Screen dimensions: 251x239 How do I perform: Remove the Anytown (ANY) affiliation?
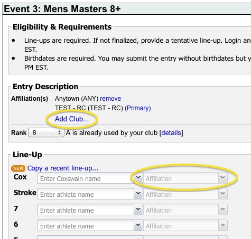(x=110, y=99)
